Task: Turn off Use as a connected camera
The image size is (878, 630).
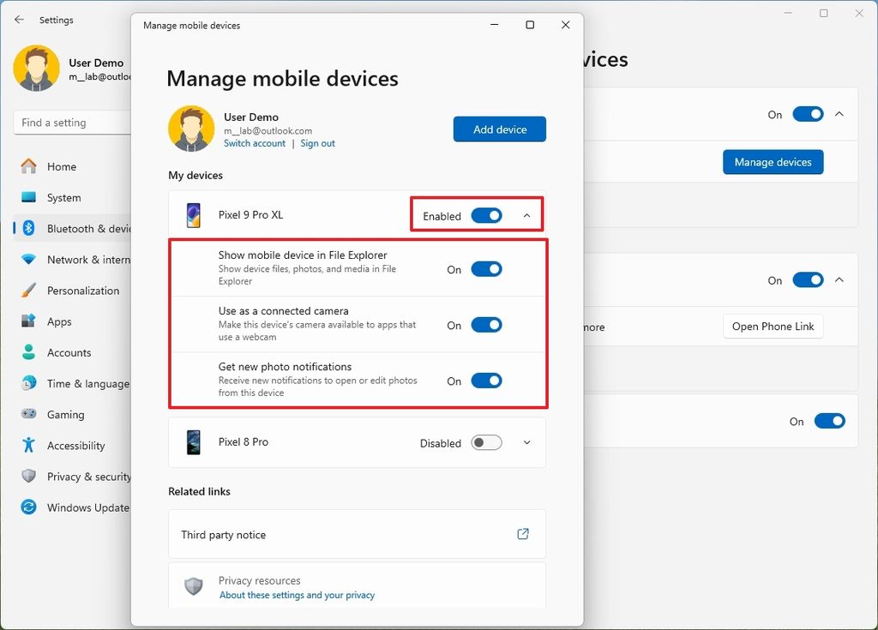Action: [x=486, y=325]
